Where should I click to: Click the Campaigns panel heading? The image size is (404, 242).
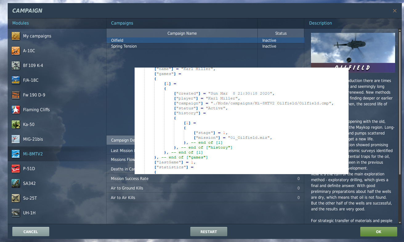tap(122, 23)
